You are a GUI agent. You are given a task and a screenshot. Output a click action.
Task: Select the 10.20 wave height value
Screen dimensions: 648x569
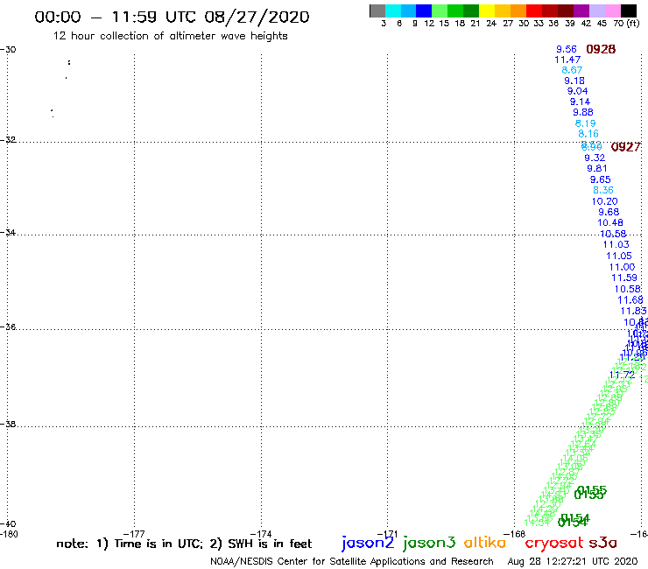click(604, 201)
